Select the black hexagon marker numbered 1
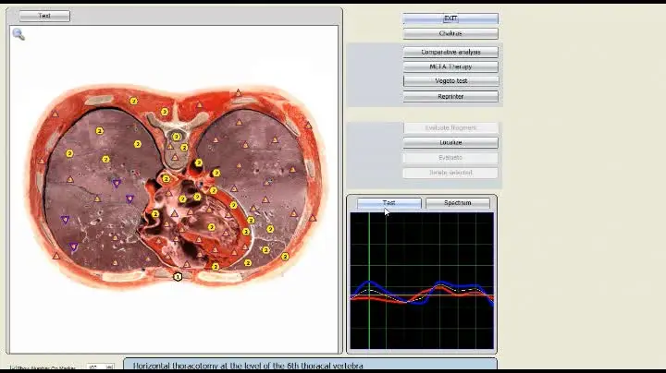Screen dimensions: 666x373 (178, 277)
